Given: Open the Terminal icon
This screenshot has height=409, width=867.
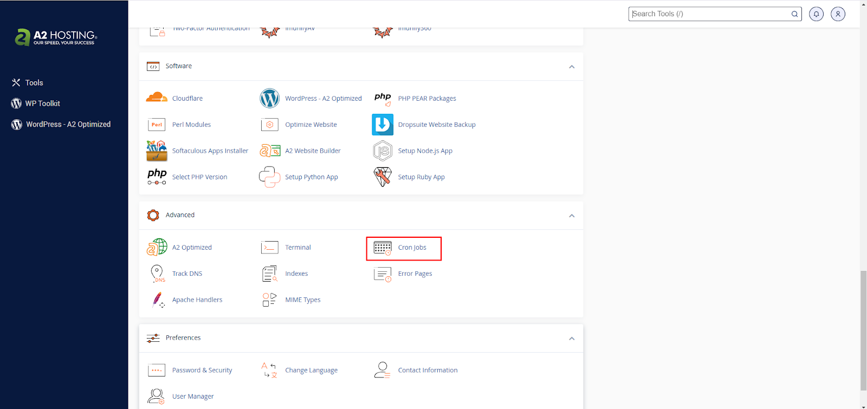Looking at the screenshot, I should (x=269, y=248).
